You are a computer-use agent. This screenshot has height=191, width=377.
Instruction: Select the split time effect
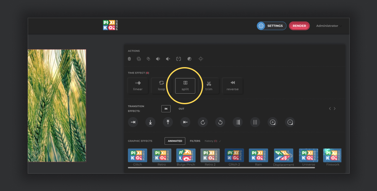(x=185, y=86)
